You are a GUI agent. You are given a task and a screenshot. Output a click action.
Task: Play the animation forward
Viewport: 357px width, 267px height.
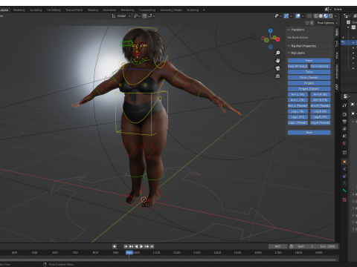click(x=141, y=246)
